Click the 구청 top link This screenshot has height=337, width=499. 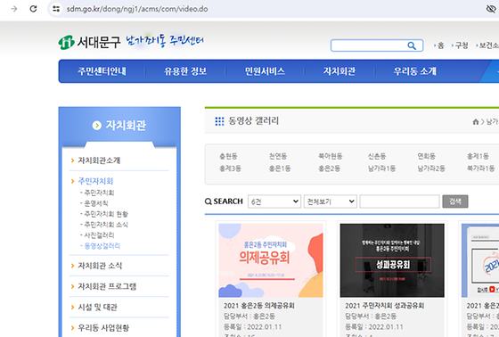click(462, 45)
